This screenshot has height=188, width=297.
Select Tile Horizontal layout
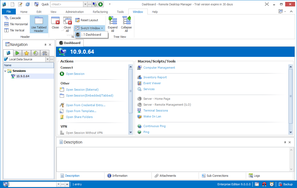click(16, 24)
